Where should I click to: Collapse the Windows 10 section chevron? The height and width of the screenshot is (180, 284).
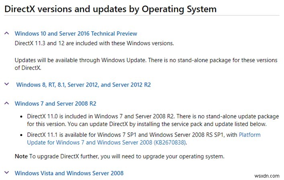(x=6, y=34)
